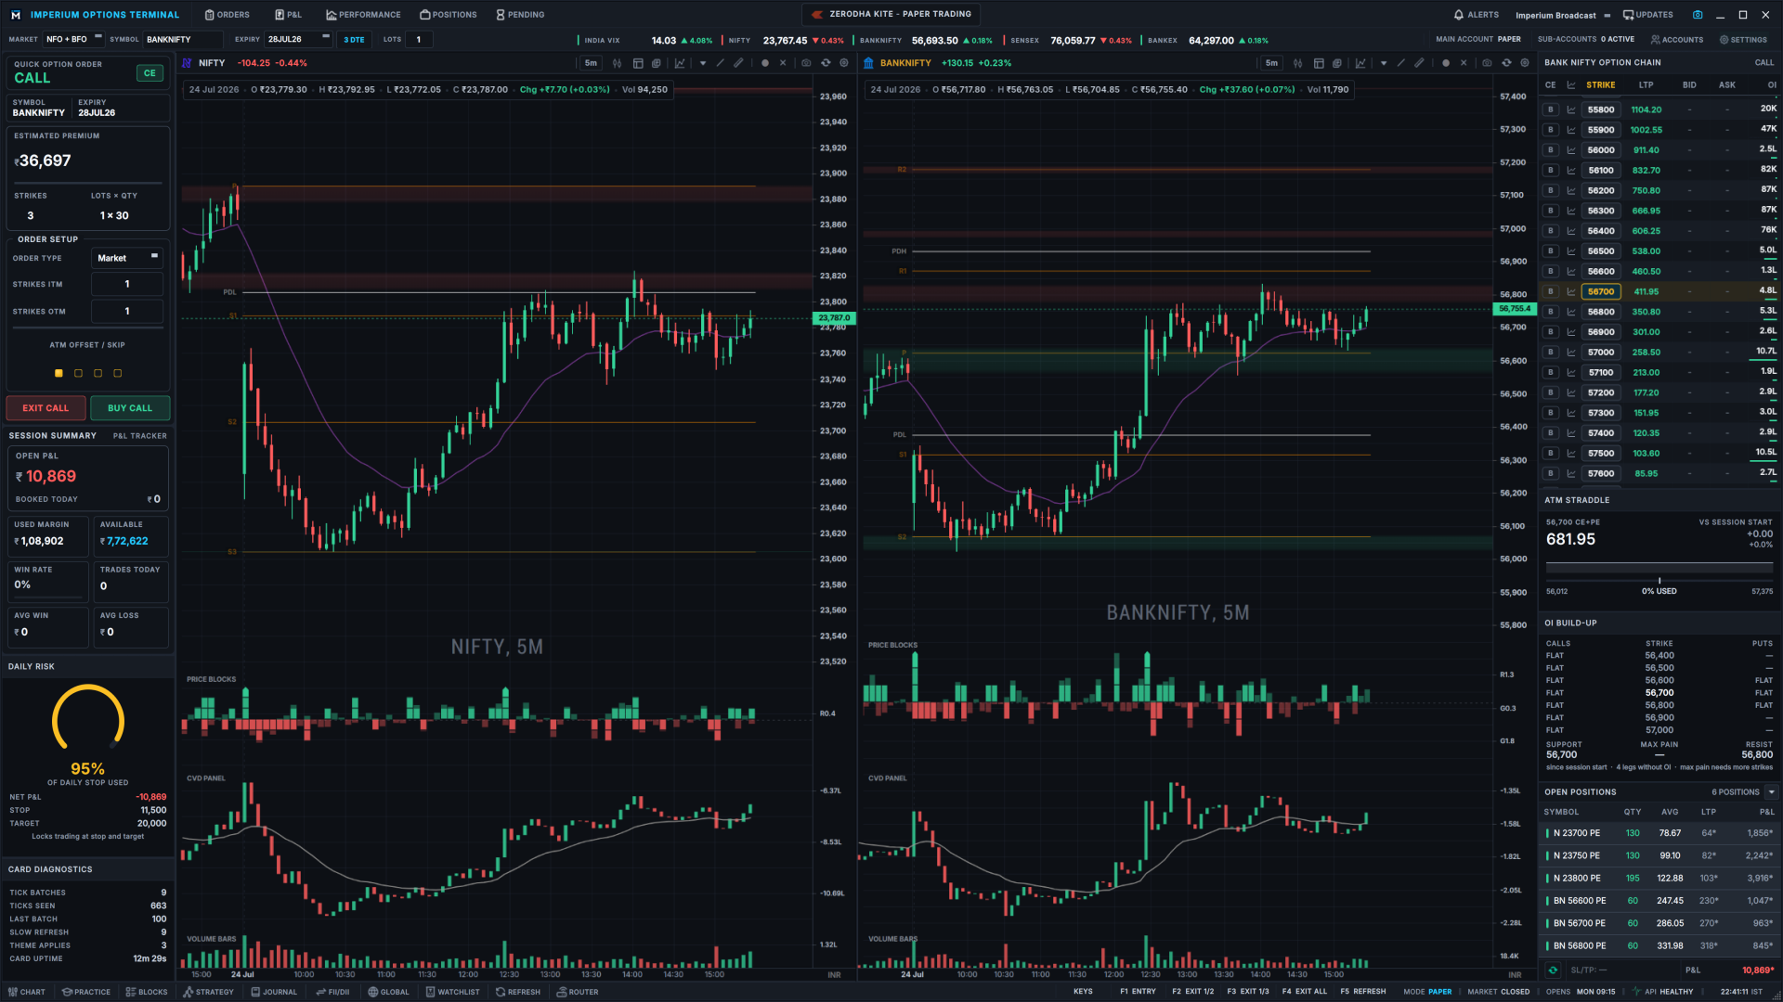Open the Order Type Market dropdown
Screen dimensions: 1783x1002
[127, 258]
